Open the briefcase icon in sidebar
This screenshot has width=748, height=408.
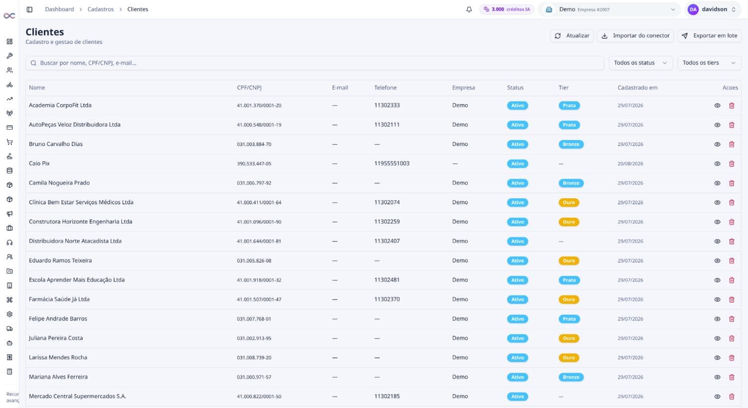coord(9,228)
